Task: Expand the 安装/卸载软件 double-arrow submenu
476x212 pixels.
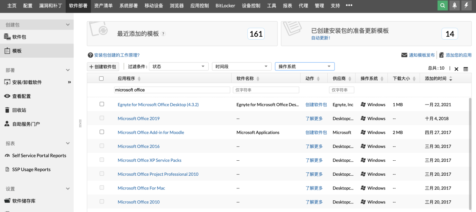Action: (x=69, y=82)
